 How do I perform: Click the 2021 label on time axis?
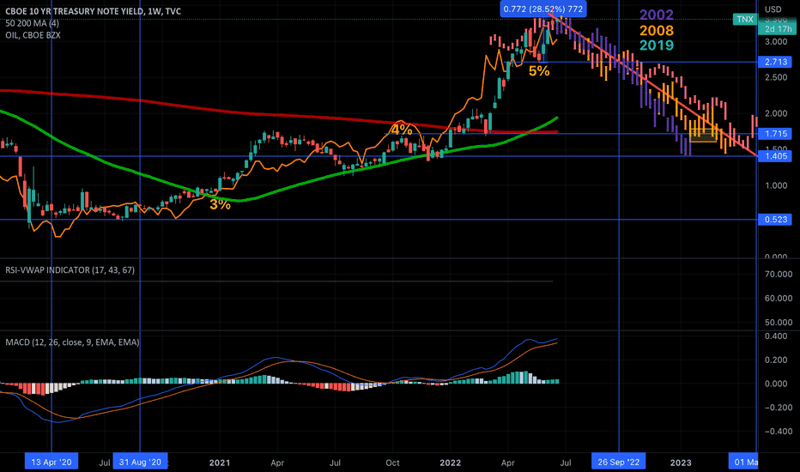[220, 463]
